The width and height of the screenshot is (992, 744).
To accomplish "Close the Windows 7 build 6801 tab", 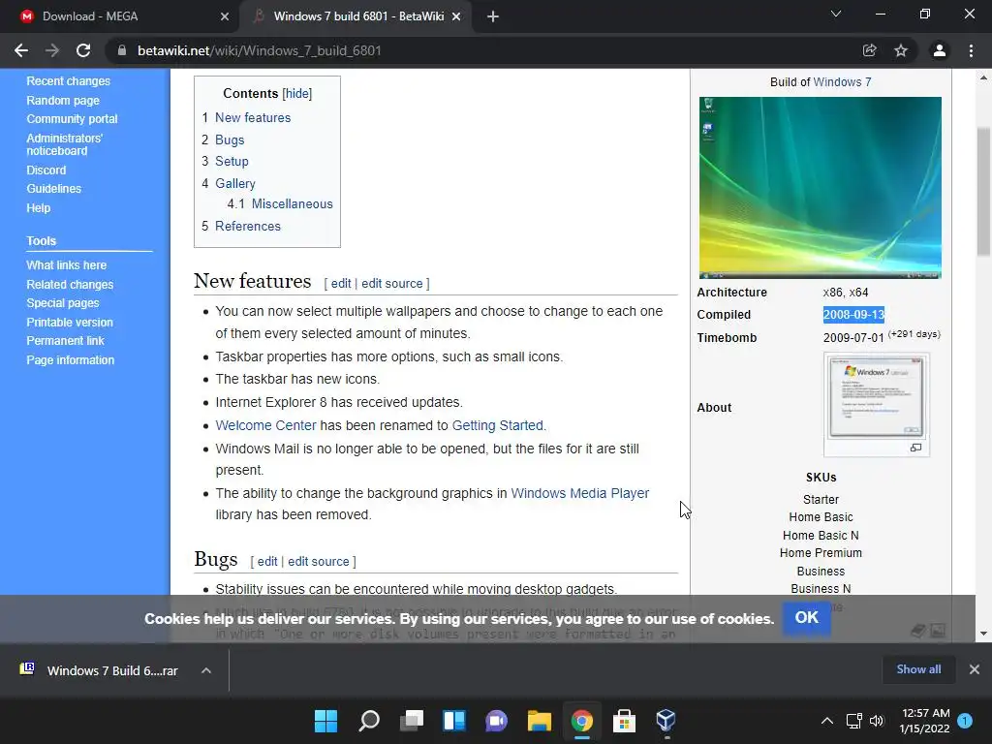I will (456, 16).
